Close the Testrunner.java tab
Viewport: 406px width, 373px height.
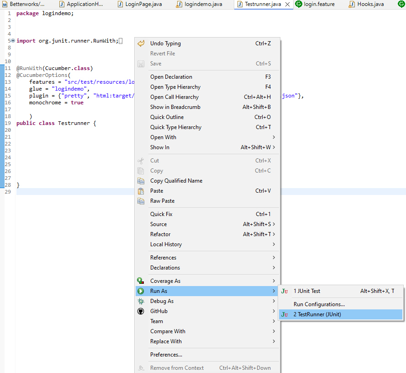pos(287,4)
